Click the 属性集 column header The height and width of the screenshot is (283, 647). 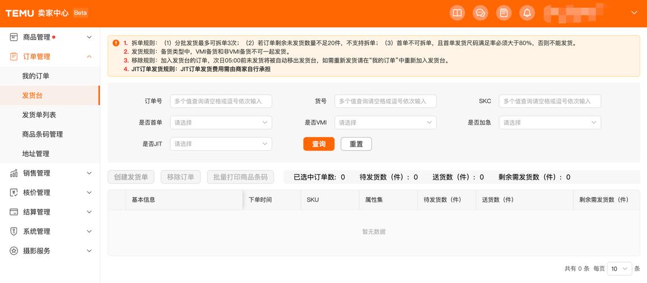click(374, 199)
